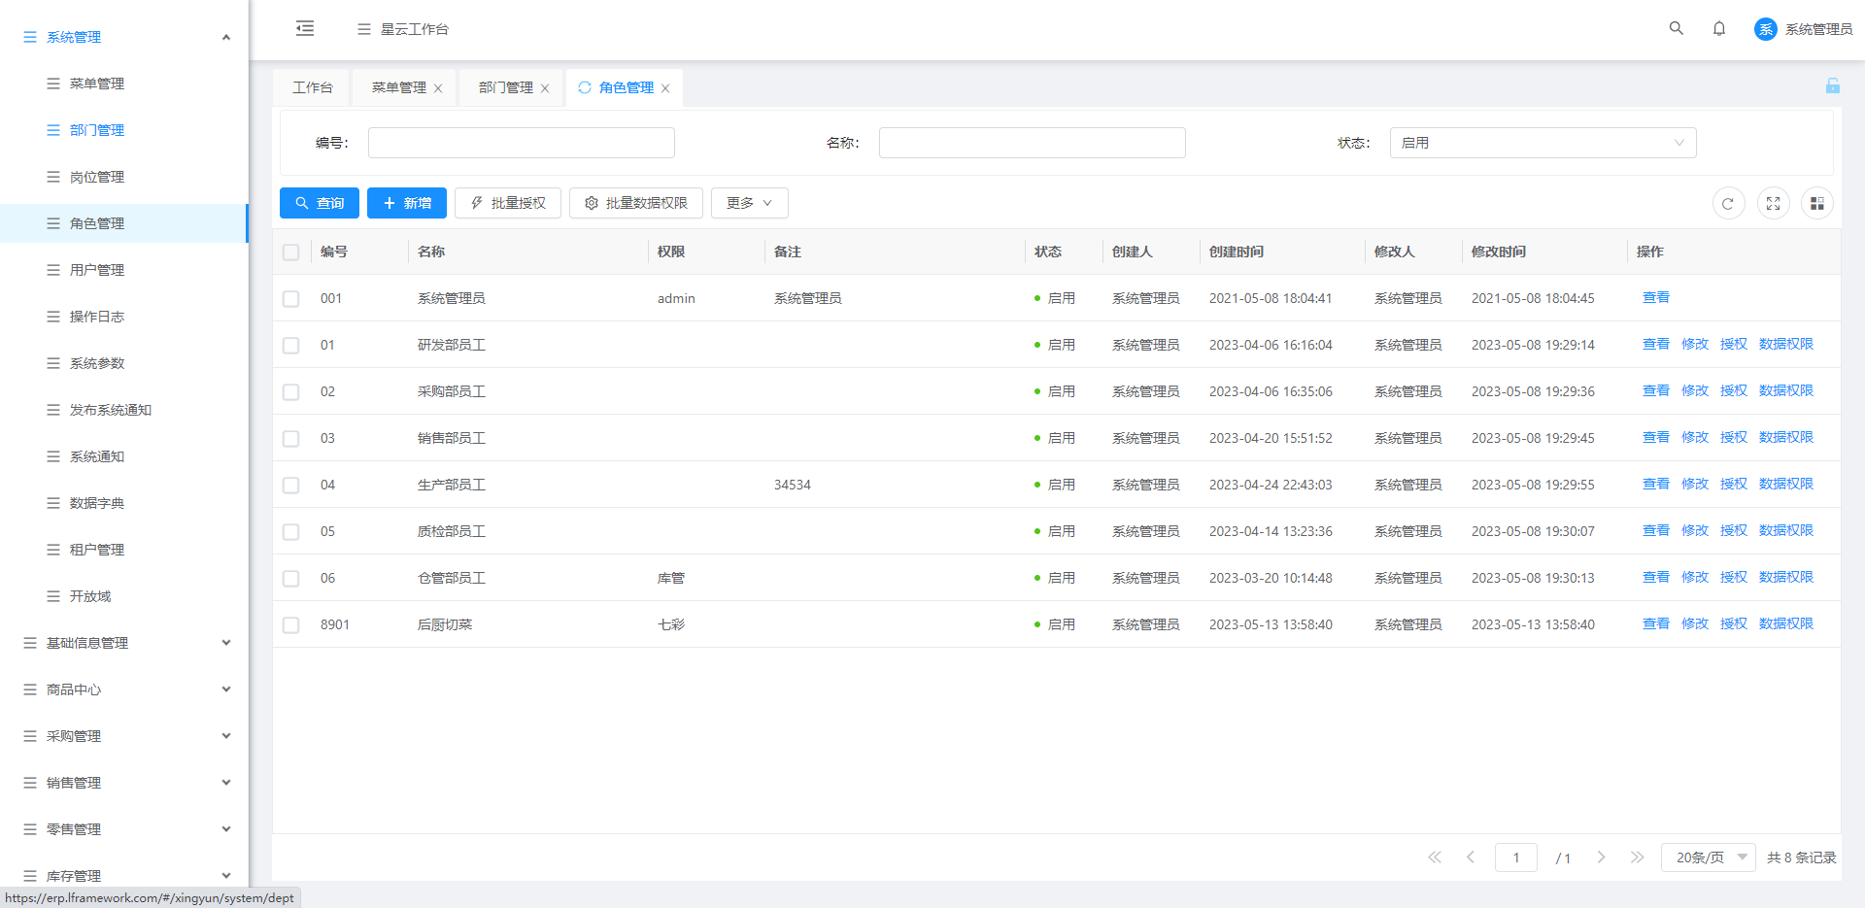
Task: Click the 菜单管理 sidebar icon
Action: 53,84
